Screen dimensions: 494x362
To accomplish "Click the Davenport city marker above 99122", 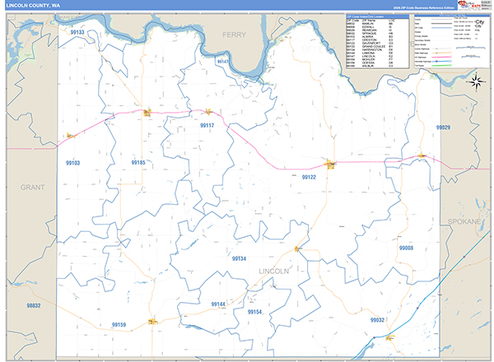I will 330,164.
